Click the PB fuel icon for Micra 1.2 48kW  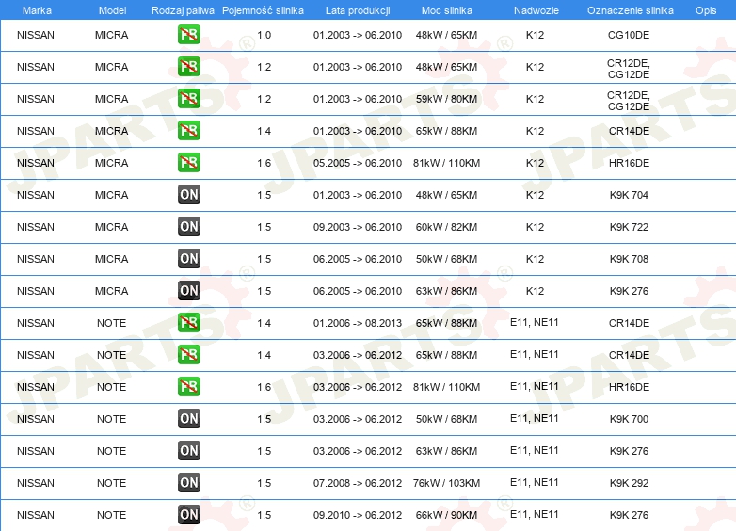coord(188,67)
